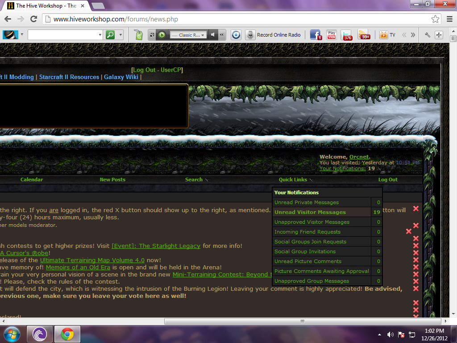Open Ultimate Terraining Map Volume 4.0
Viewport: 457px width, 343px height.
92,260
